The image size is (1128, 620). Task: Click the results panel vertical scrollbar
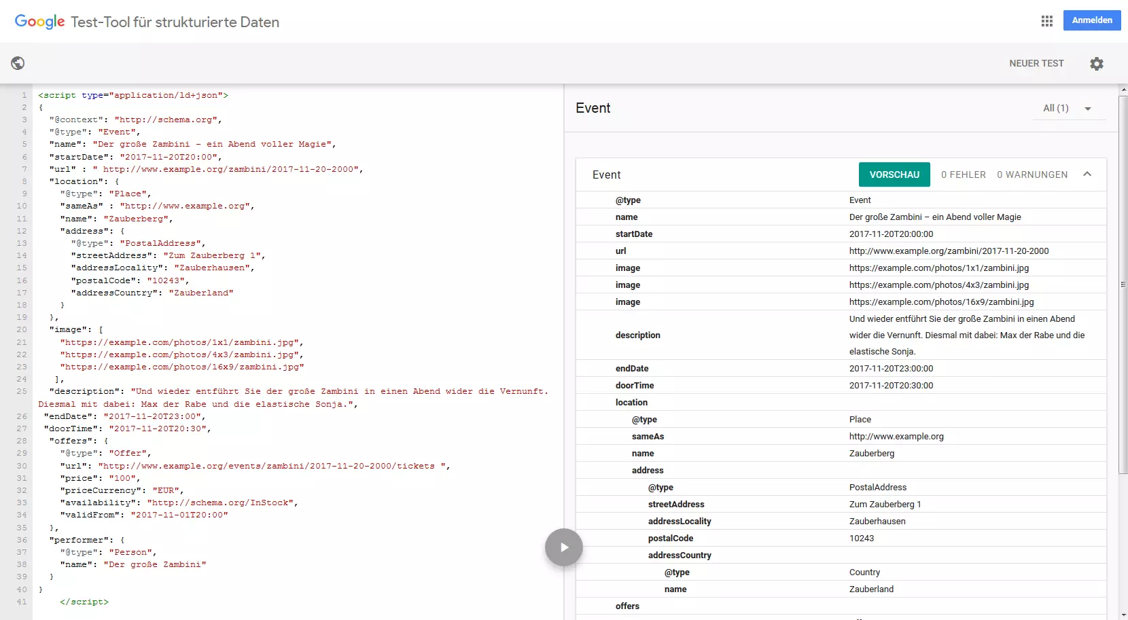coord(1123,285)
